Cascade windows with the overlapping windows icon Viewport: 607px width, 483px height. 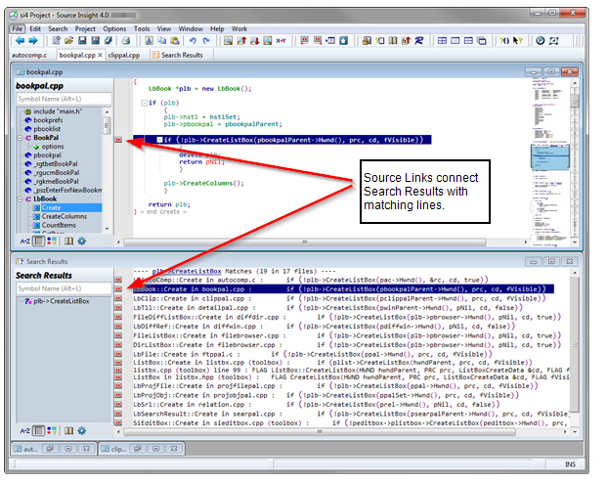482,40
